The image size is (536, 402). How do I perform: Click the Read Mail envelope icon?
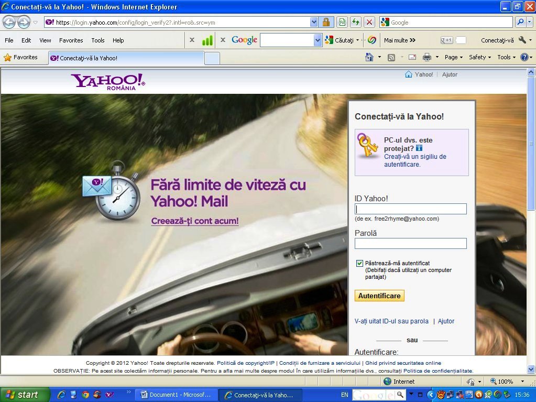(412, 57)
